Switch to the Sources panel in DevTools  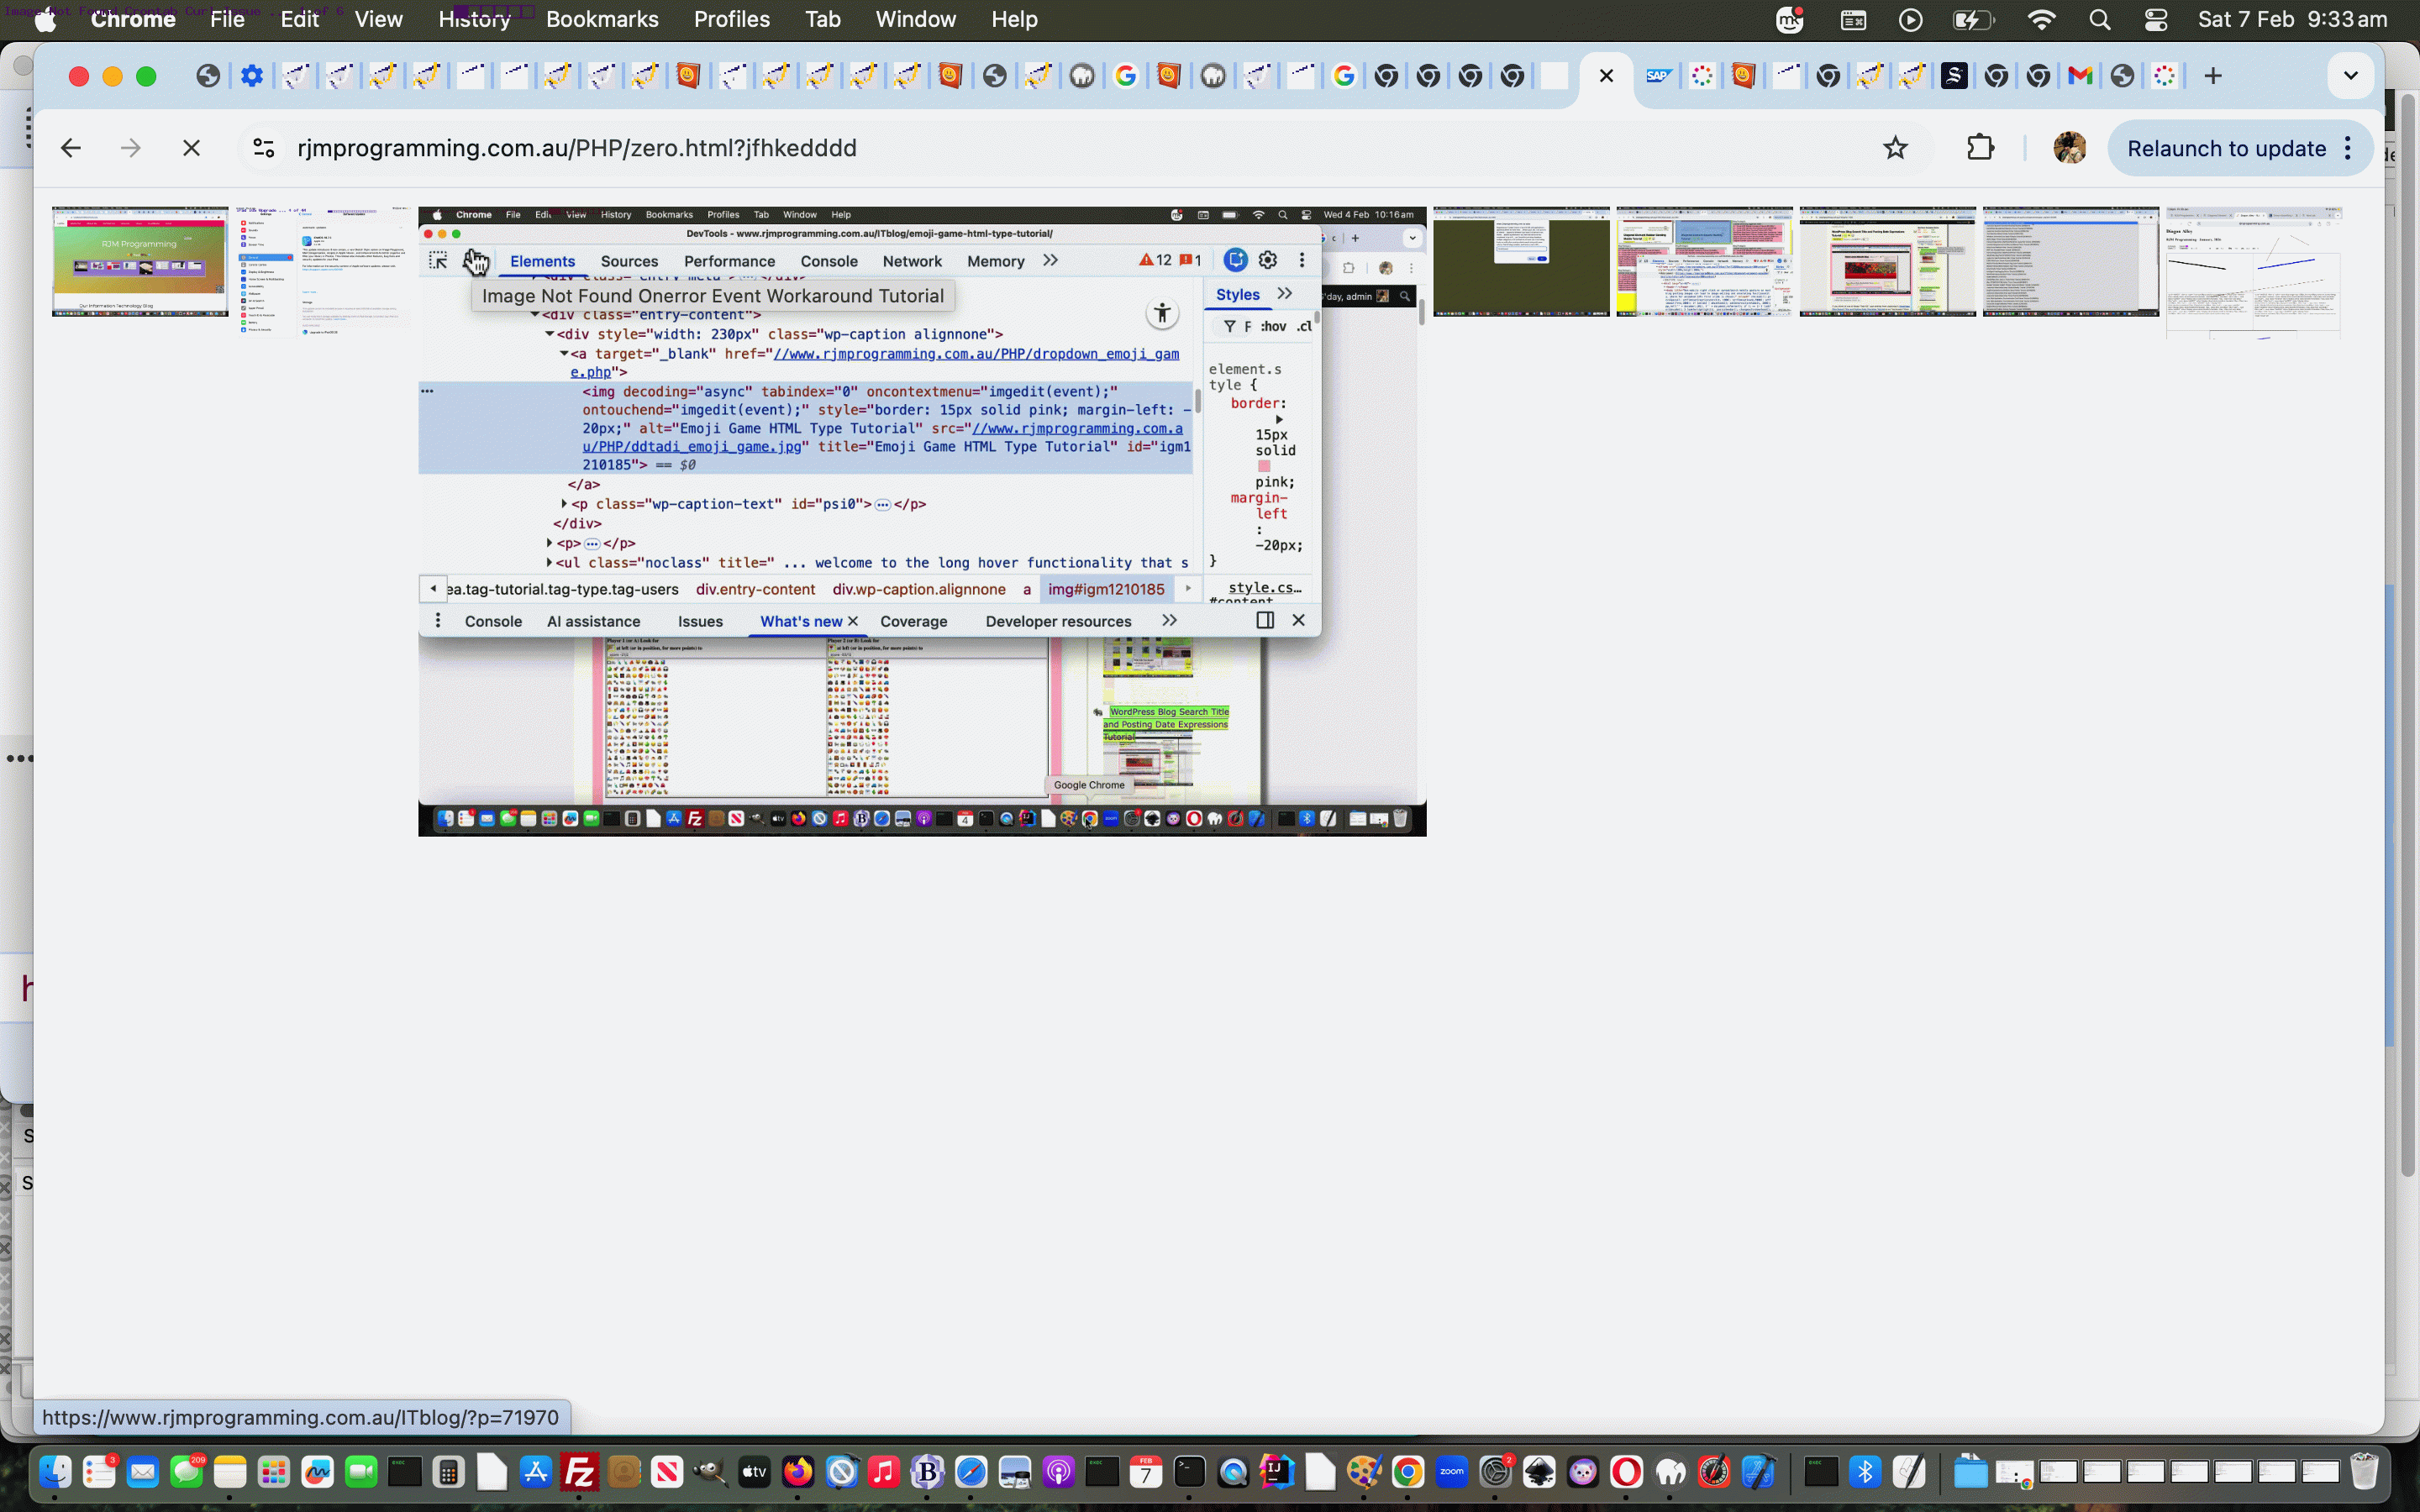[x=629, y=261]
